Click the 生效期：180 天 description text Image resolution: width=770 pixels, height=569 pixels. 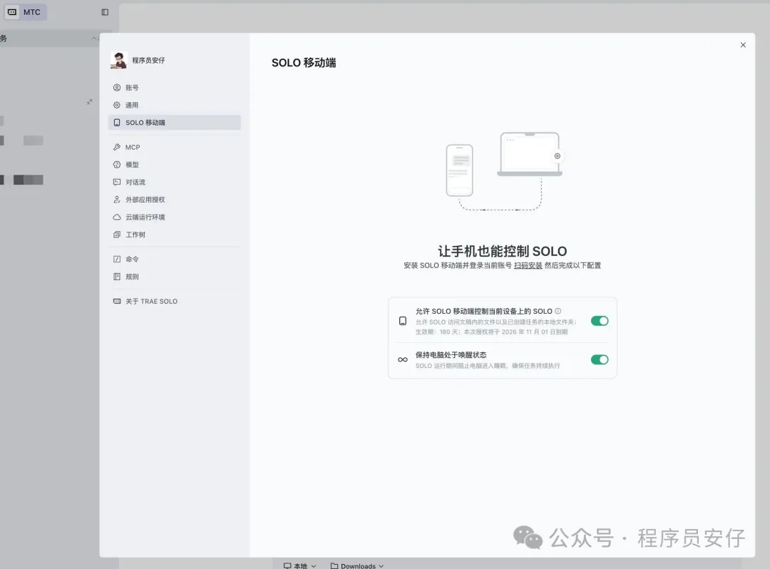(491, 332)
